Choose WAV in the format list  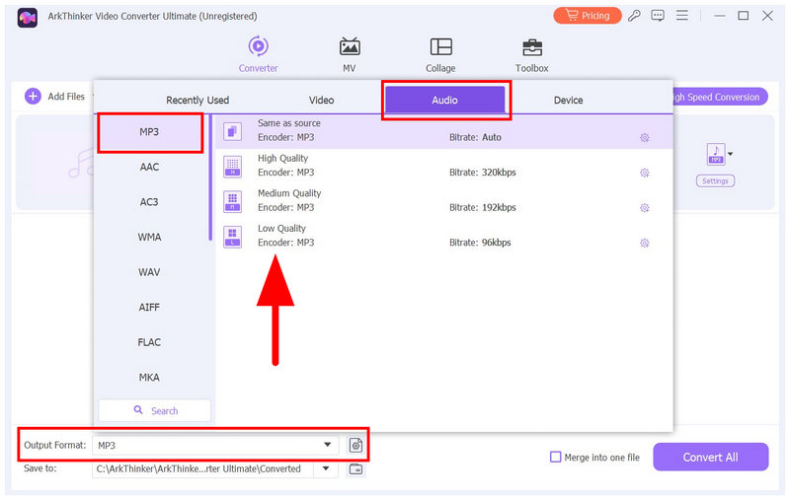pyautogui.click(x=149, y=272)
